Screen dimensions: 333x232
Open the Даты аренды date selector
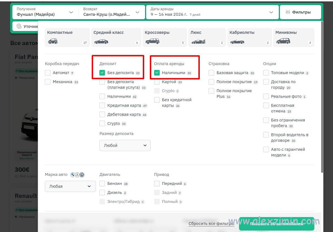click(212, 12)
